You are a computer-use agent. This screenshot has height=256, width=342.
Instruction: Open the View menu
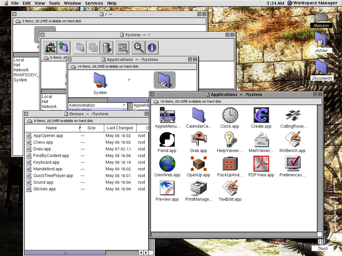(40, 3)
